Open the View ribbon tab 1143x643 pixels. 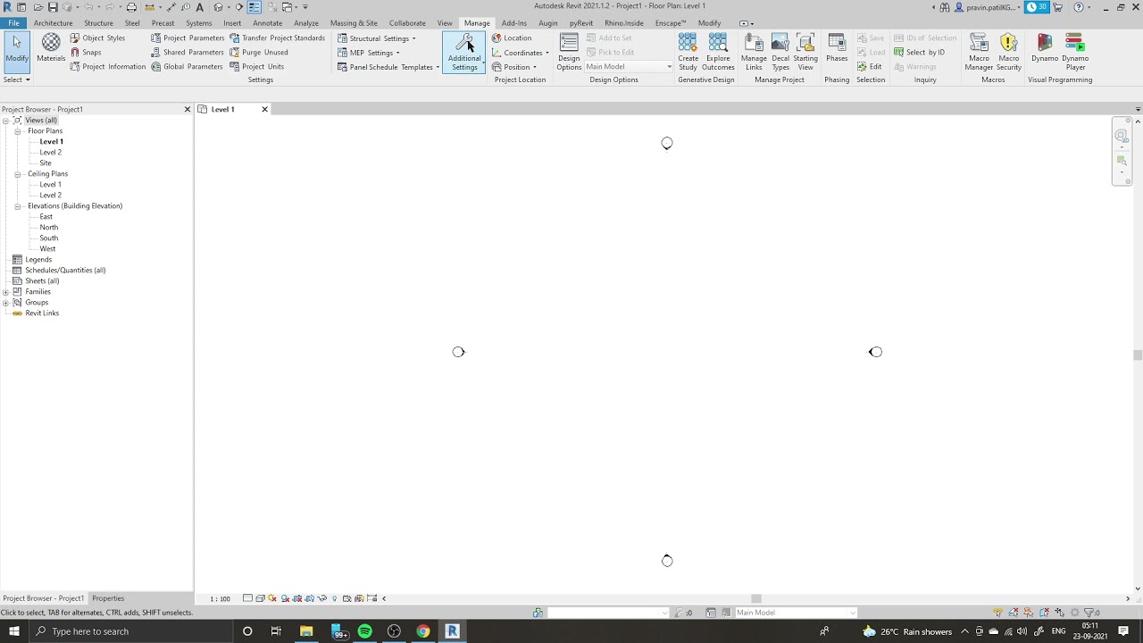444,23
